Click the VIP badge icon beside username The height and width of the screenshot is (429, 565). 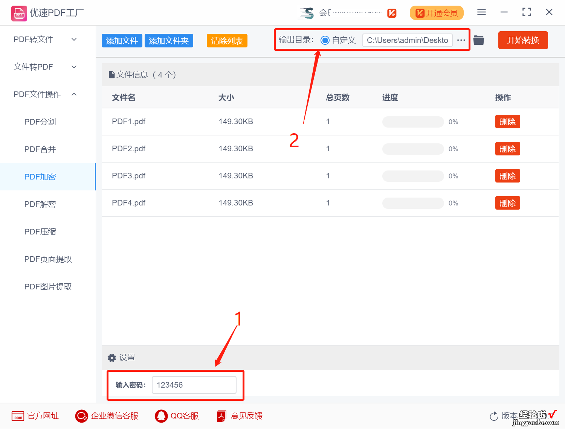coord(392,13)
